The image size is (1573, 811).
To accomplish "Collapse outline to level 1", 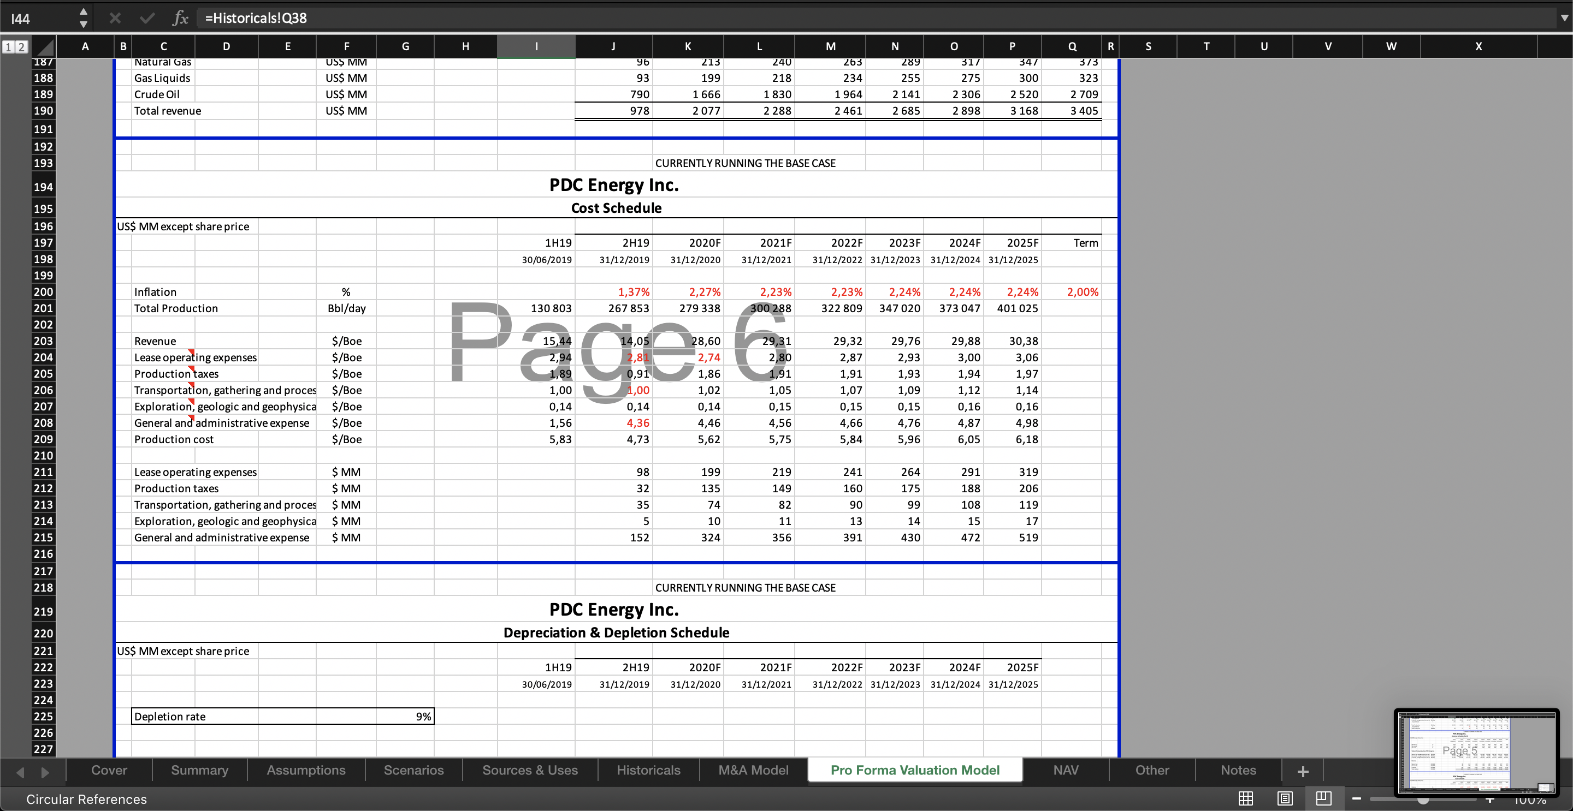I will point(9,47).
